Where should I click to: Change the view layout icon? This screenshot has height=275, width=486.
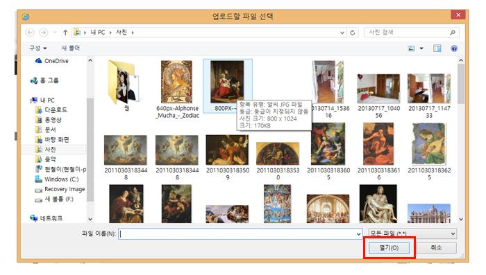point(411,48)
